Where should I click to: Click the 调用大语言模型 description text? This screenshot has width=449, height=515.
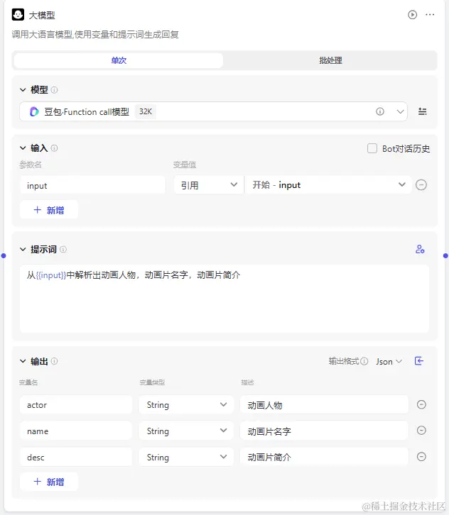(95, 35)
